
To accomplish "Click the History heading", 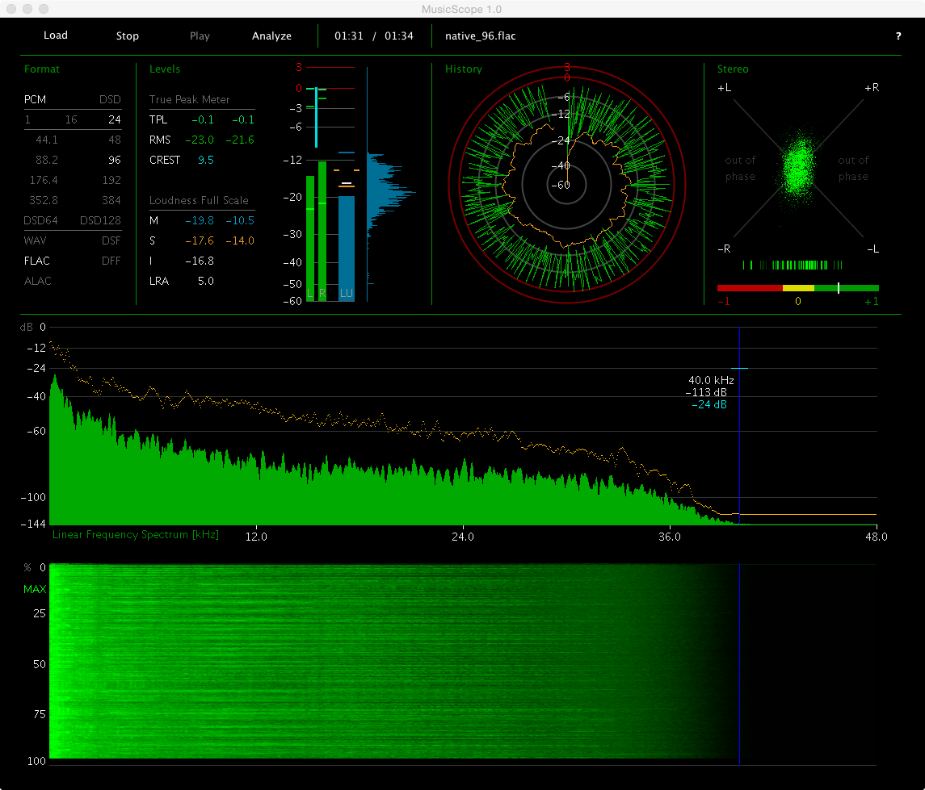I will [463, 69].
